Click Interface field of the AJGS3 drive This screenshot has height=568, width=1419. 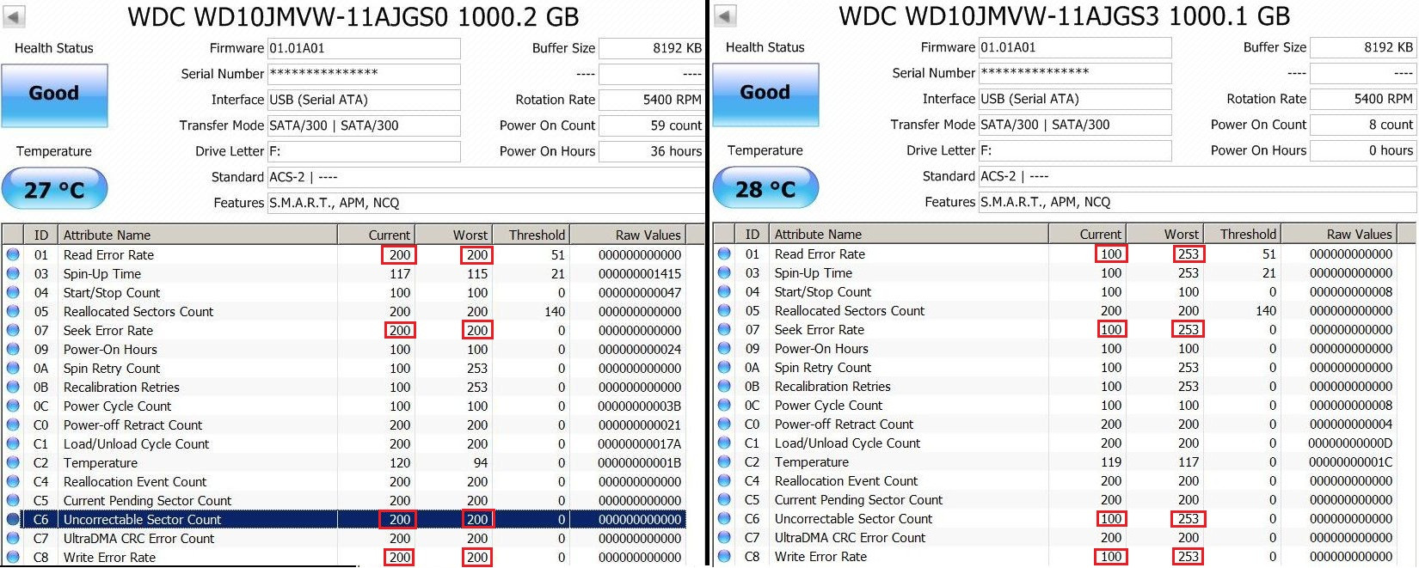[1075, 99]
